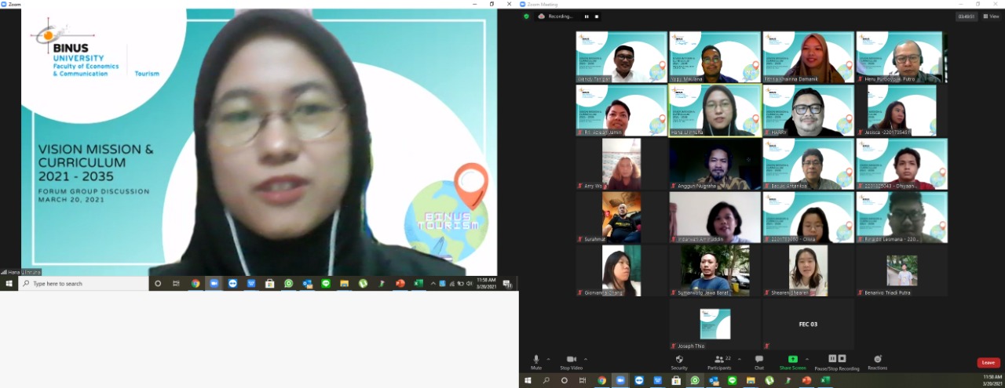Stop Video using the camera icon
The image size is (1005, 388).
(x=571, y=360)
